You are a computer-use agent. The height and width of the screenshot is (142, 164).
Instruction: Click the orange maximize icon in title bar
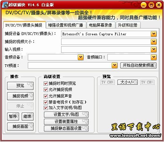[x=151, y=5]
